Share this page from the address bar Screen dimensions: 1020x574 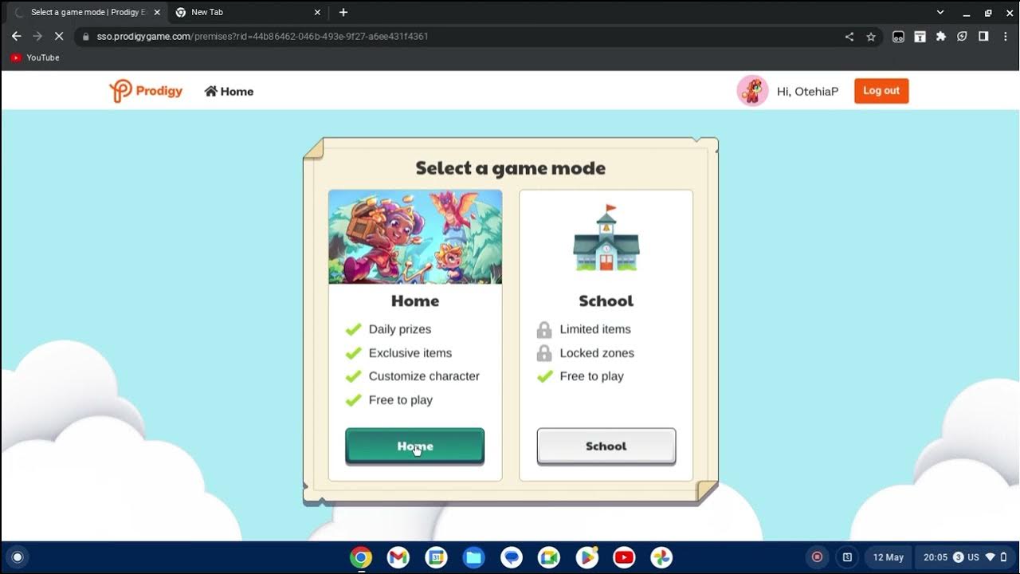pos(849,37)
